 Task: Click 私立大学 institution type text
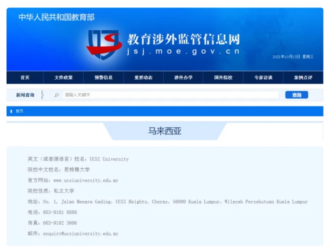coord(64,191)
